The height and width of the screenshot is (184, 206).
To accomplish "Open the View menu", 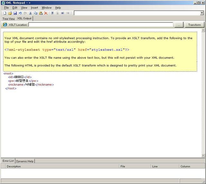I will 24,8.
